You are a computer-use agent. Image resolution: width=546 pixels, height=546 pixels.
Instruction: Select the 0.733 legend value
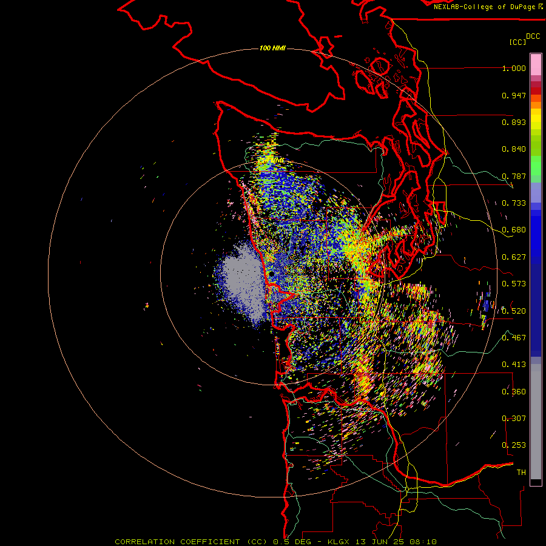(x=514, y=203)
